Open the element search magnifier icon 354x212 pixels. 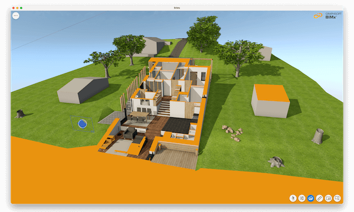[x=337, y=198]
